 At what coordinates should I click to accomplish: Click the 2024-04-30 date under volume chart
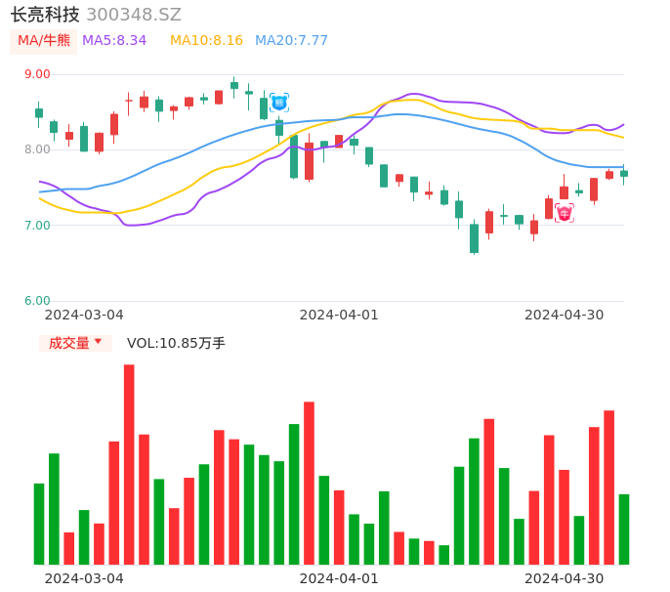[565, 578]
